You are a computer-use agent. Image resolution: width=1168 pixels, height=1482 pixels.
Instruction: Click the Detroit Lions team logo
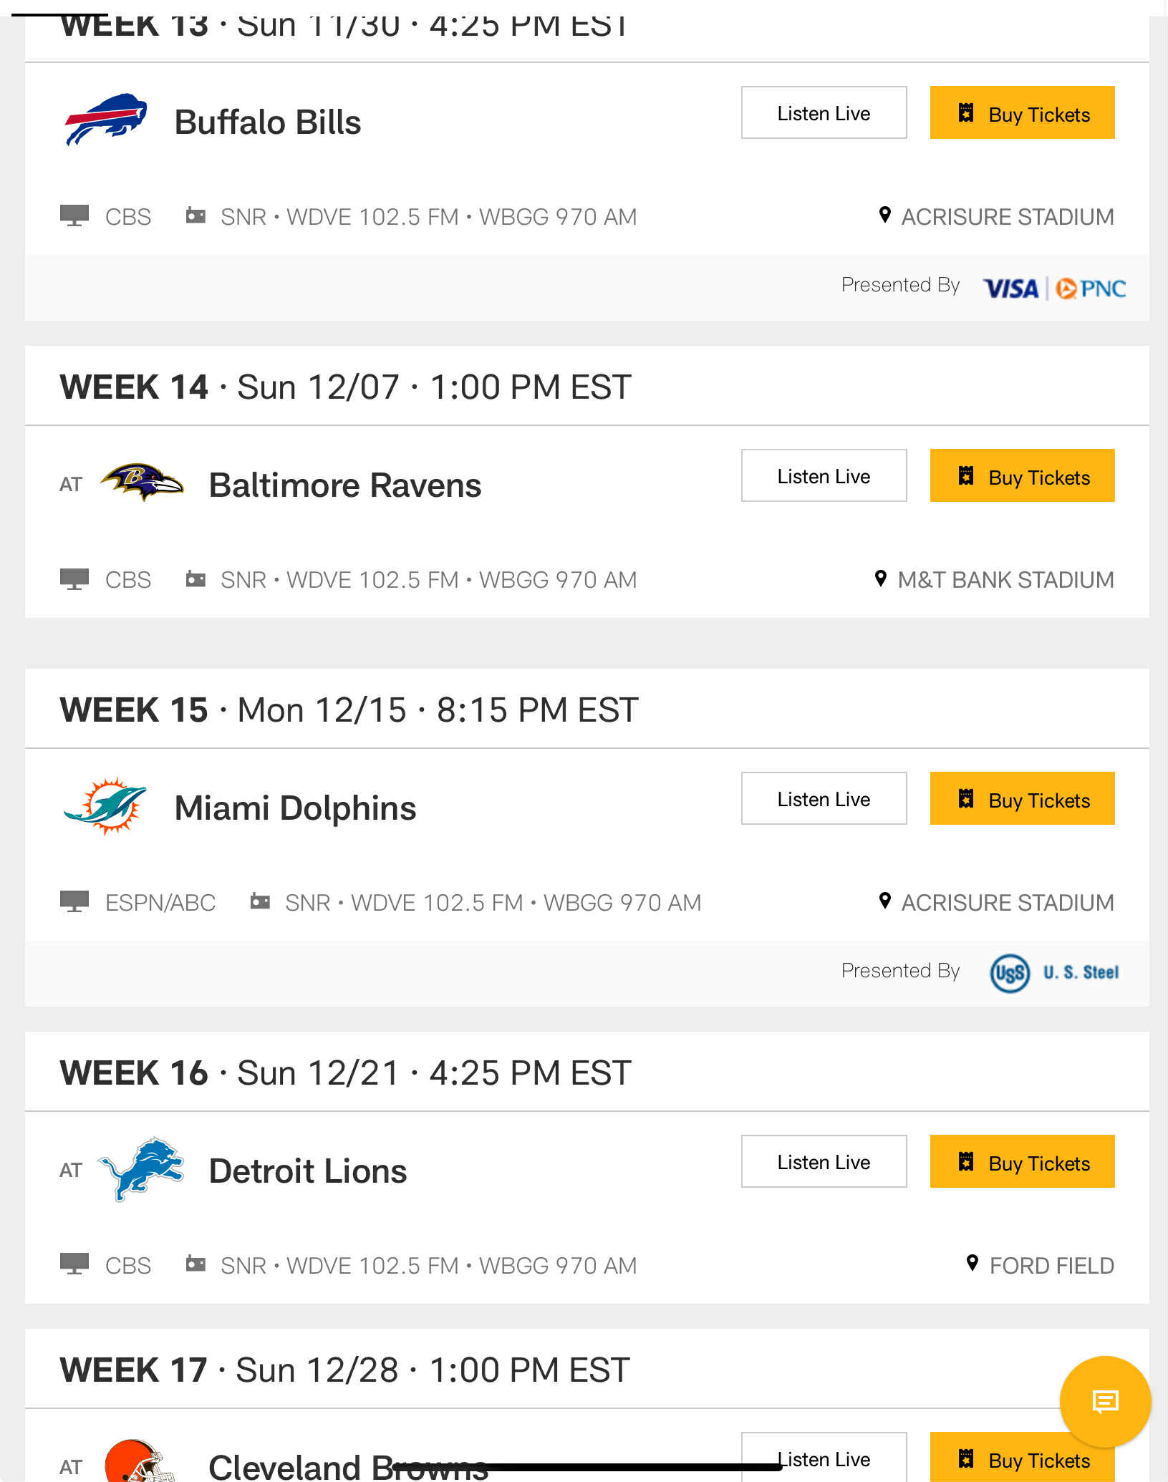(142, 1168)
